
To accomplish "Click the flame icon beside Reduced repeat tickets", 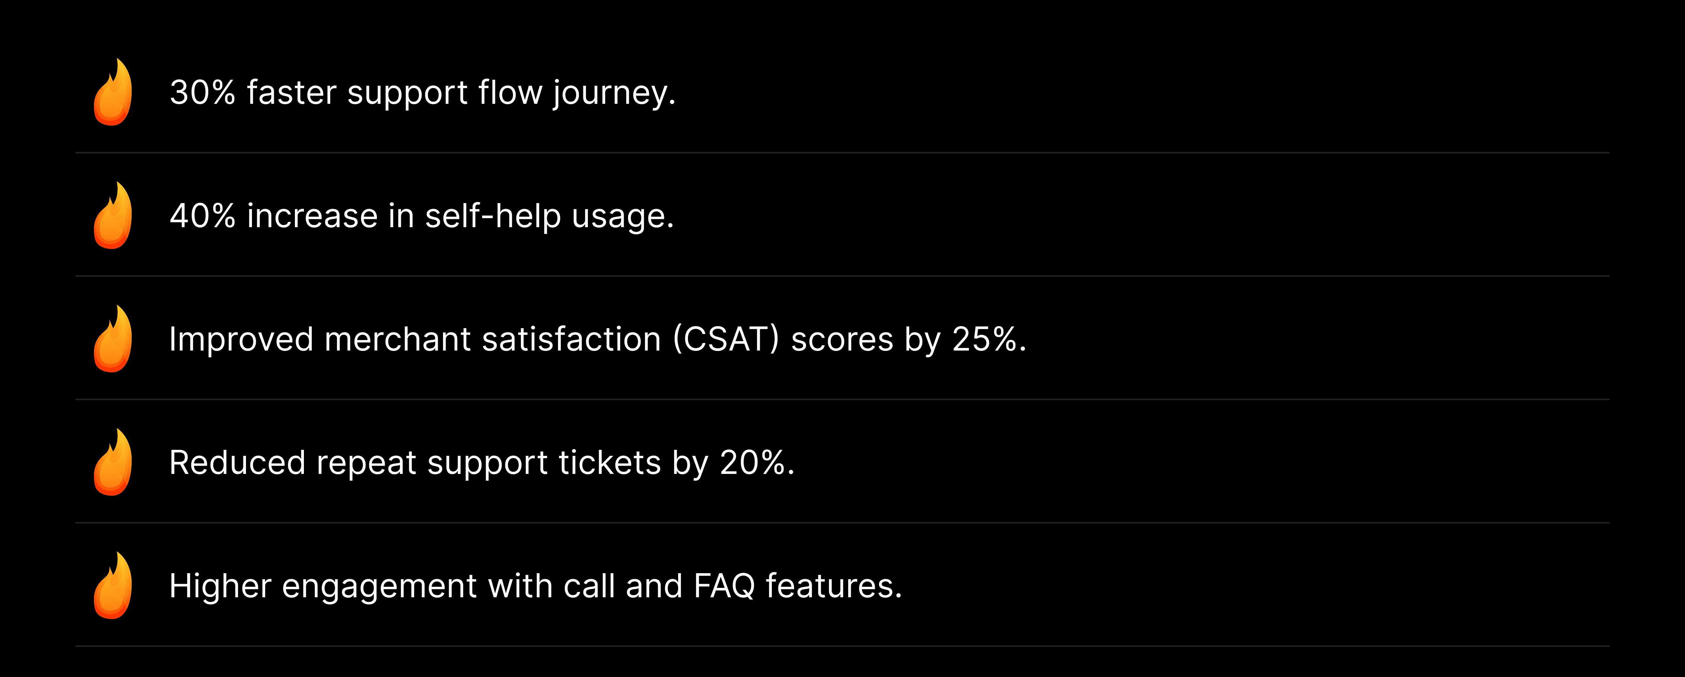I will click(112, 462).
